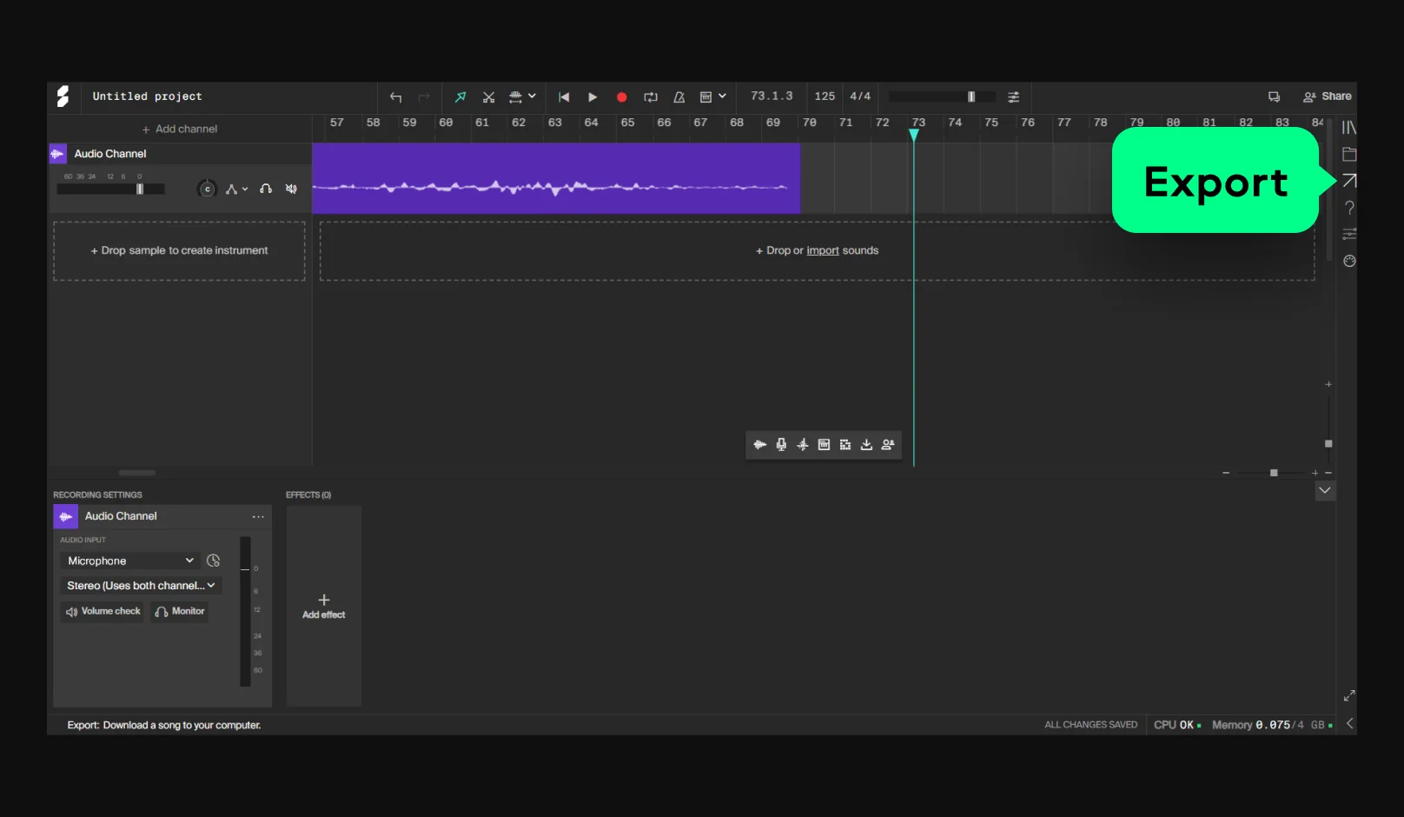Open the metronome settings icon
Viewport: 1404px width, 817px height.
click(x=679, y=97)
